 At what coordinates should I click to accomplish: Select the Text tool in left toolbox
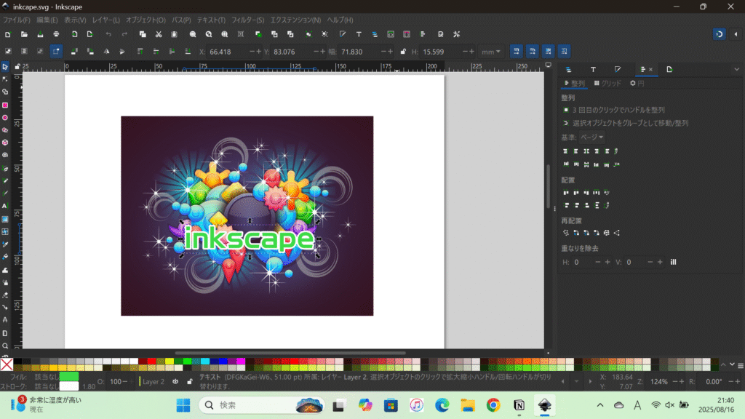point(5,206)
